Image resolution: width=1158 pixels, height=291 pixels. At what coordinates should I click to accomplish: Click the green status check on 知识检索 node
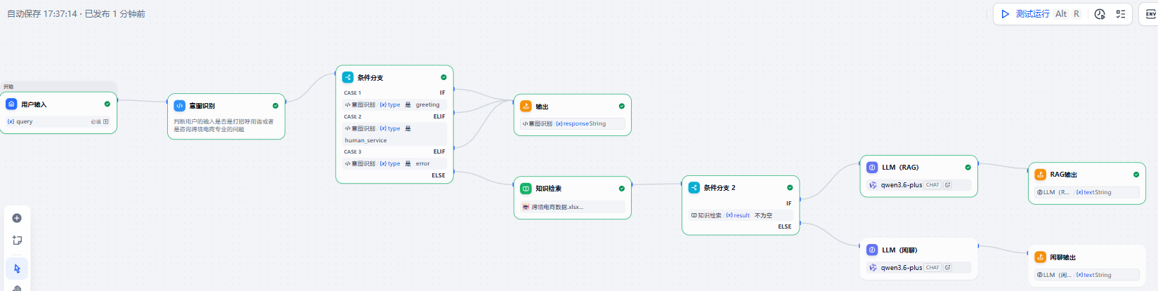[622, 188]
